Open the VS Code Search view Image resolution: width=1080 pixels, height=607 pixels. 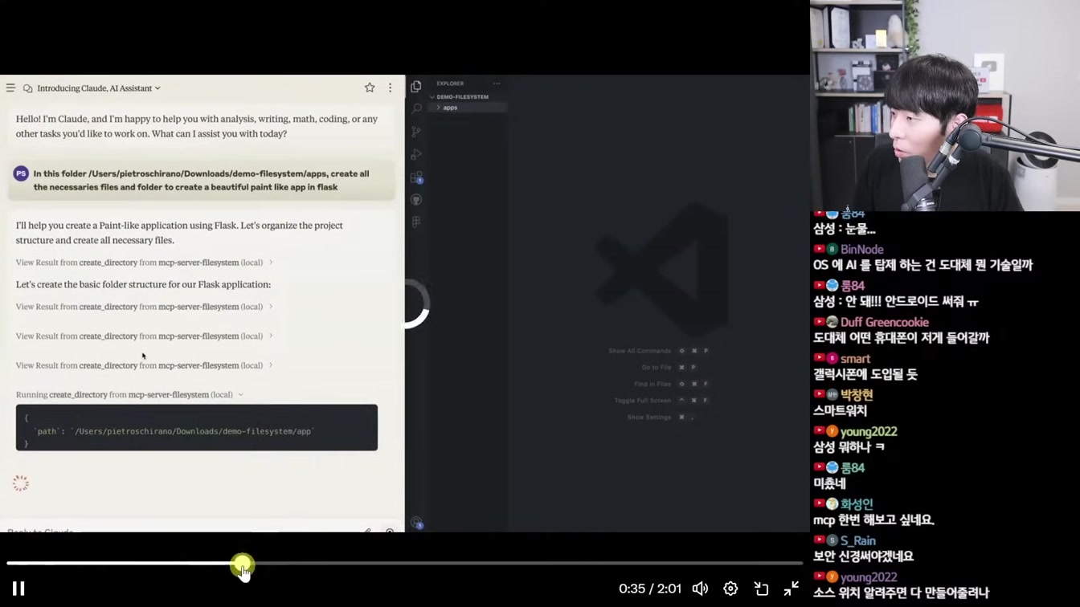coord(416,108)
